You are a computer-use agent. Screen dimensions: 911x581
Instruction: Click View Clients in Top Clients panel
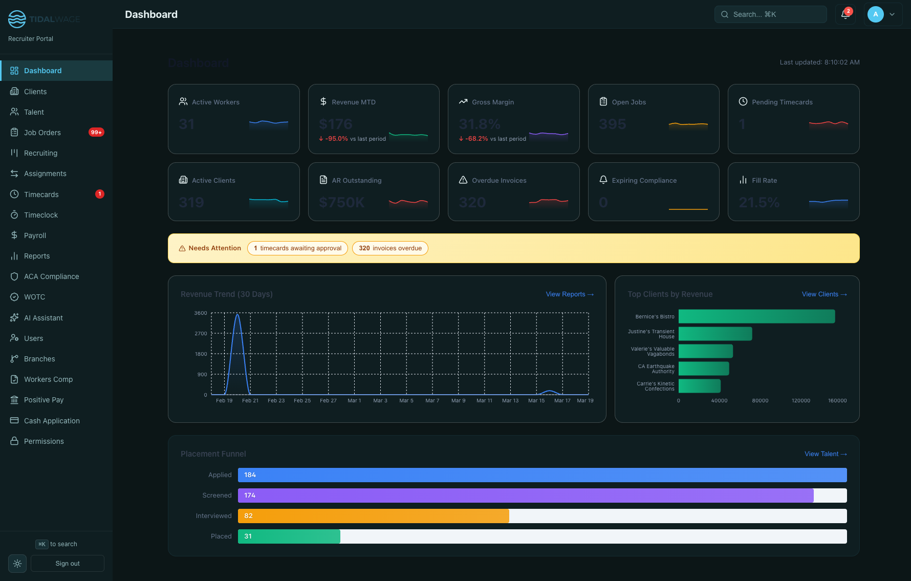click(824, 294)
